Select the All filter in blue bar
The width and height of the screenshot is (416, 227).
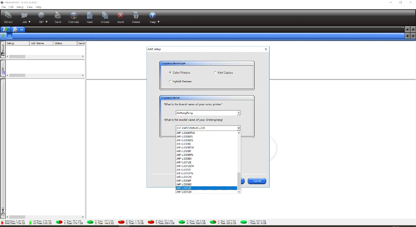[x=9, y=36]
